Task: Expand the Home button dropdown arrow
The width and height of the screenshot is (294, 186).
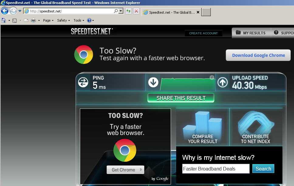Action: click(x=9, y=20)
